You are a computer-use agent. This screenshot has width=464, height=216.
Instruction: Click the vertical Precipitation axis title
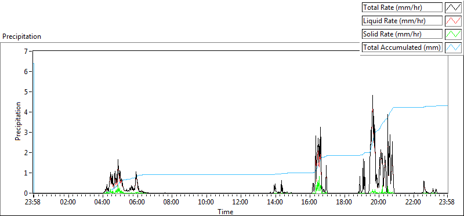(x=18, y=121)
